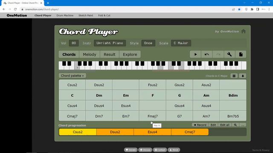Open the ellipsis more-options button
Image resolution: width=273 pixels, height=153 pixels.
(x=243, y=125)
